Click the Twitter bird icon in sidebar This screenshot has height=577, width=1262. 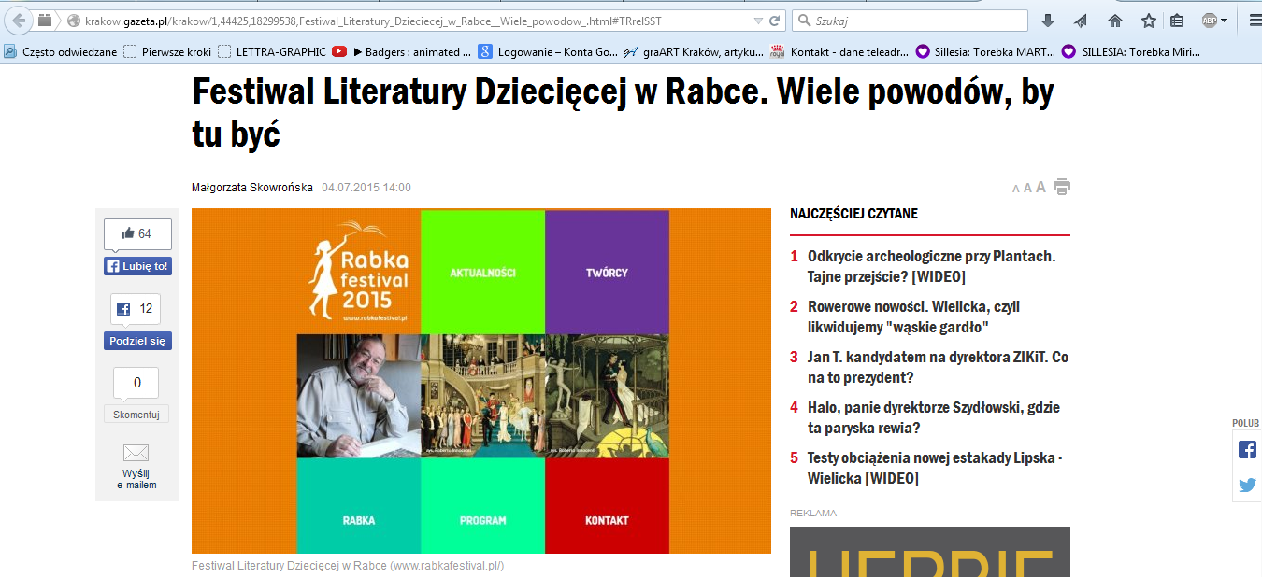coord(1247,485)
